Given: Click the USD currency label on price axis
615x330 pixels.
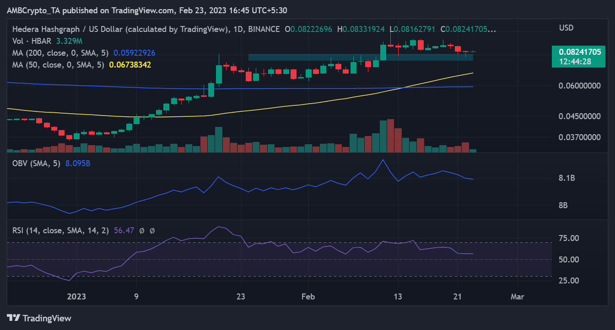Looking at the screenshot, I should pyautogui.click(x=566, y=28).
